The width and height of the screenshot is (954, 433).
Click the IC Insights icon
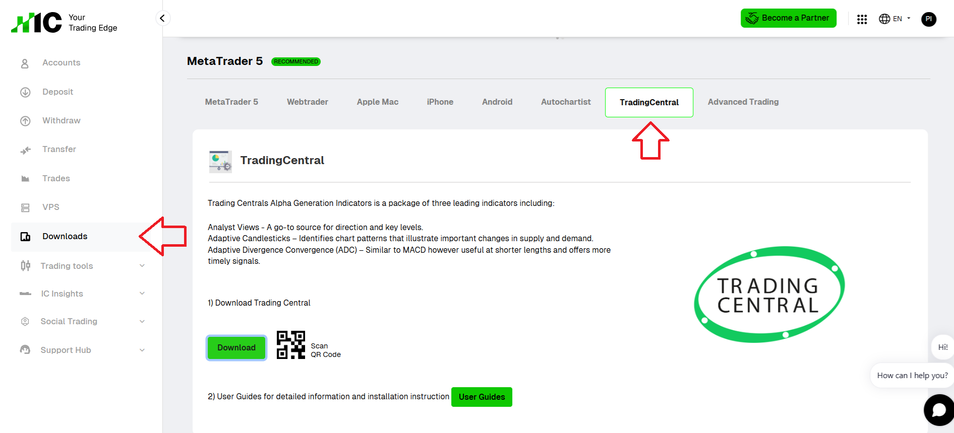coord(25,294)
